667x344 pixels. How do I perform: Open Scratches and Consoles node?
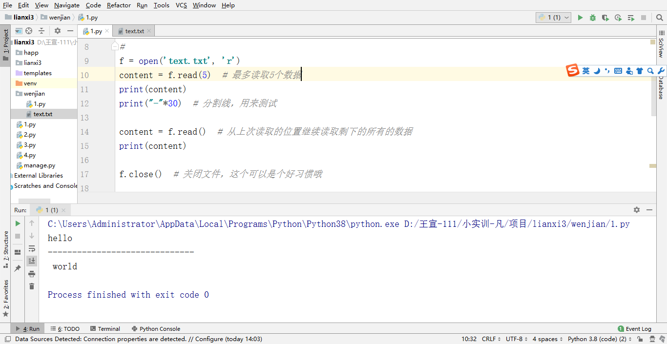coord(45,185)
